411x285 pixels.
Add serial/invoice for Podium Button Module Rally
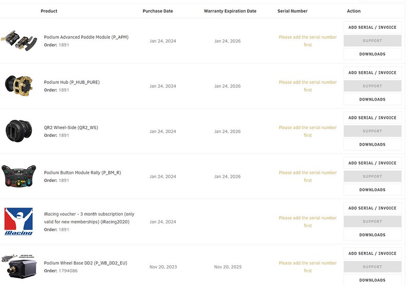372,163
